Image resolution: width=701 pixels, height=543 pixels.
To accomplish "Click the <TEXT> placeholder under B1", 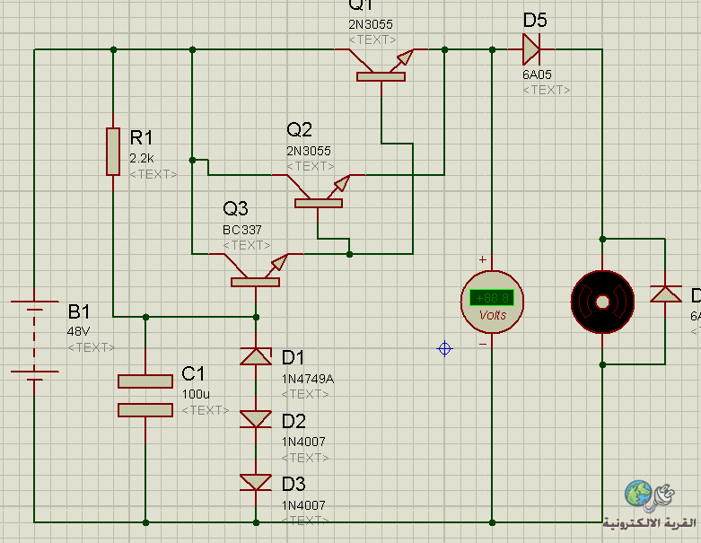I will (x=92, y=347).
